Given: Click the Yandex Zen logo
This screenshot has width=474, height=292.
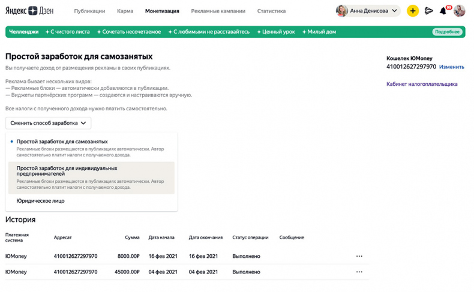Looking at the screenshot, I should pos(29,11).
